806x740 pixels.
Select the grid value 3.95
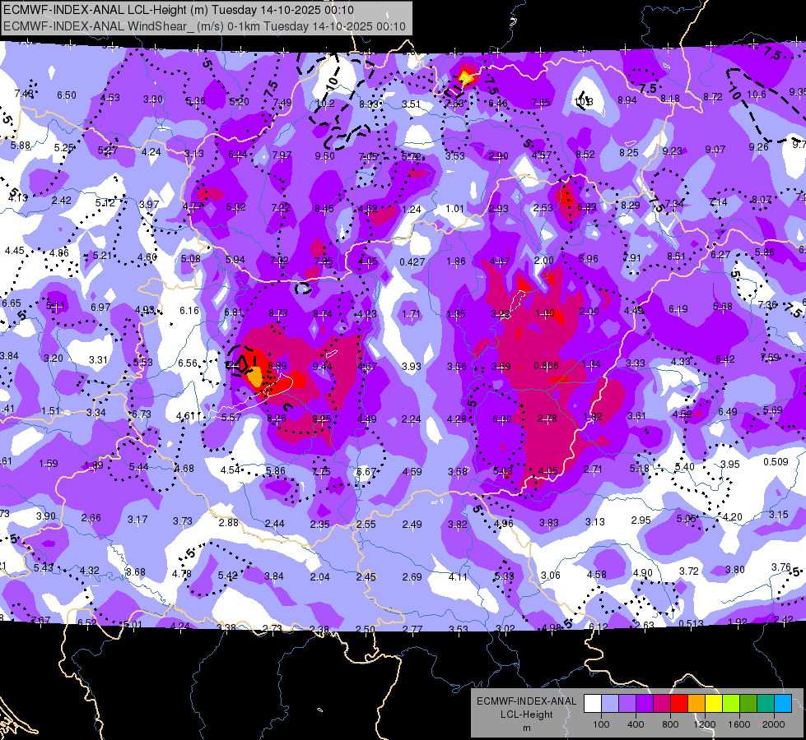coord(730,464)
